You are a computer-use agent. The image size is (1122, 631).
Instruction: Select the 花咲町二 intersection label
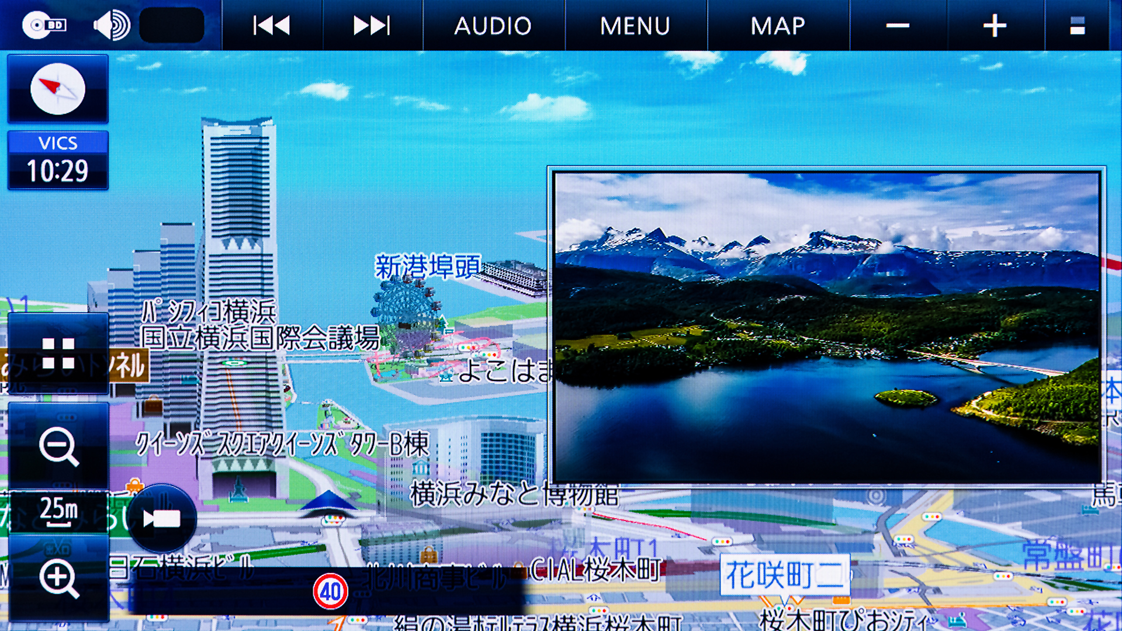pos(785,575)
